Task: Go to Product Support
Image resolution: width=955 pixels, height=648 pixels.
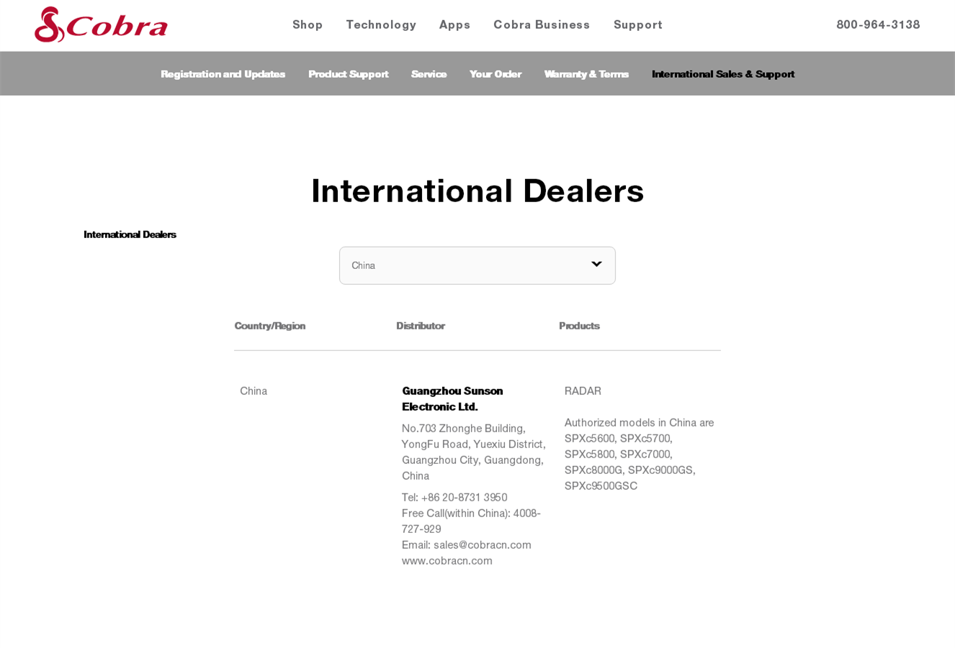Action: pos(348,74)
